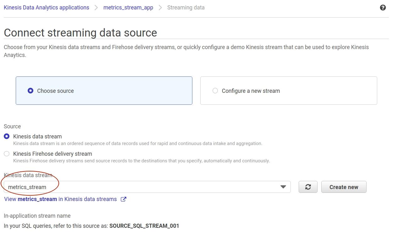Click the Choose source card
The width and height of the screenshot is (398, 252).
104,90
